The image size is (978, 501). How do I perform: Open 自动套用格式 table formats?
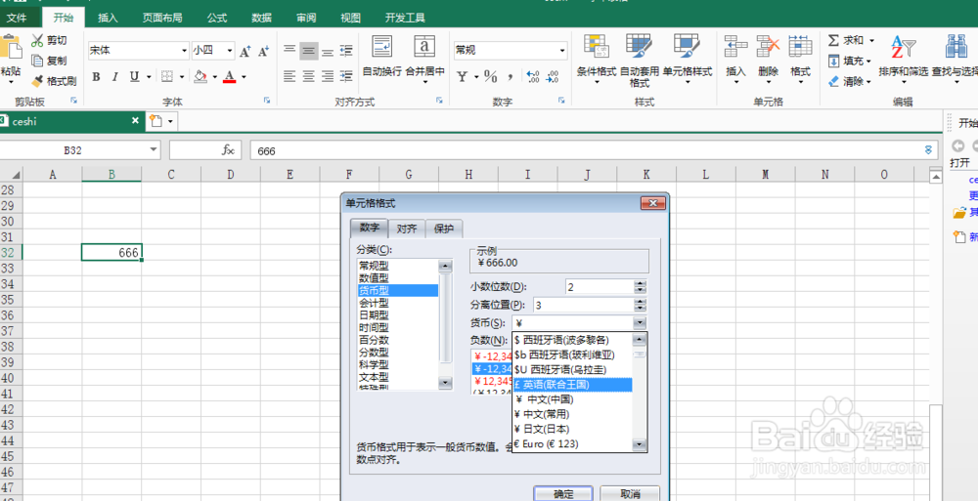[x=640, y=60]
